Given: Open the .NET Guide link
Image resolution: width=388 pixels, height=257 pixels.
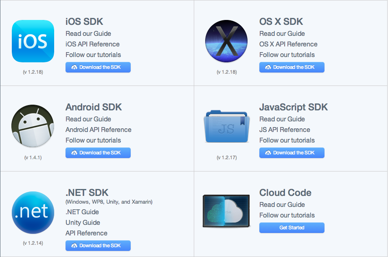Looking at the screenshot, I should 82,212.
